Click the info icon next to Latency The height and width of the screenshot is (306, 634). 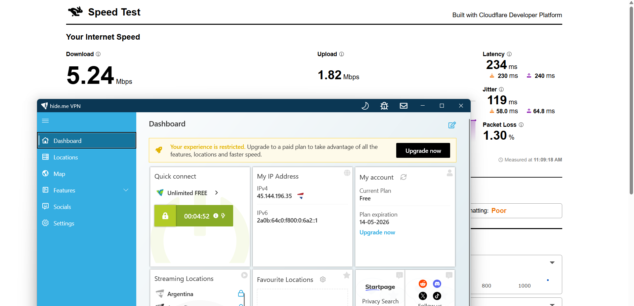[x=509, y=54]
